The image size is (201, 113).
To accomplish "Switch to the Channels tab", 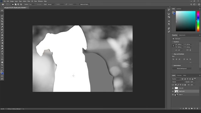I will (x=179, y=75).
